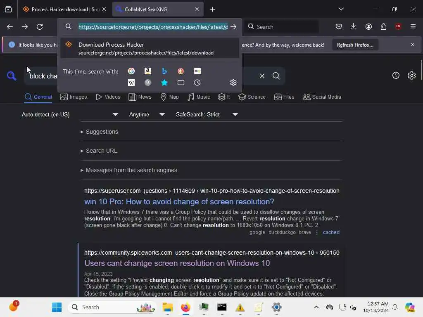Show hidden icons in the system tray

(316, 307)
